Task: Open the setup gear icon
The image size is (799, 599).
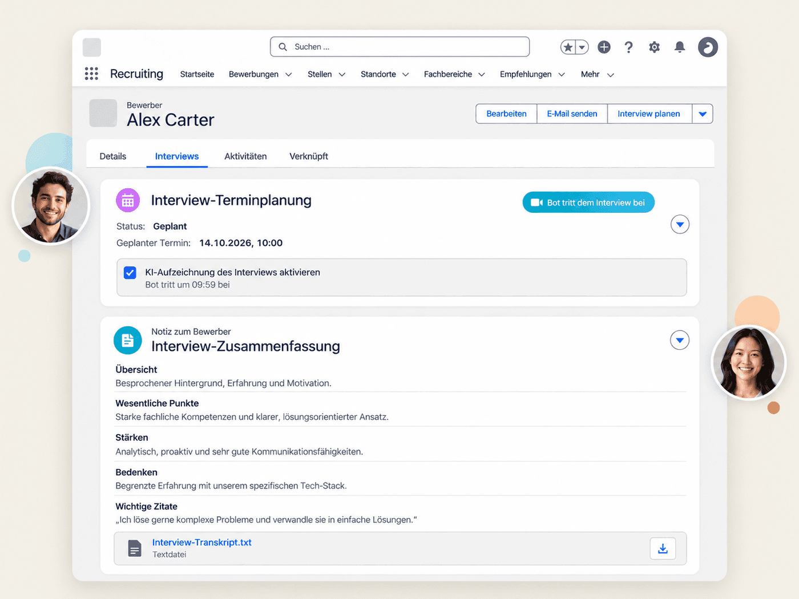Action: click(x=654, y=47)
